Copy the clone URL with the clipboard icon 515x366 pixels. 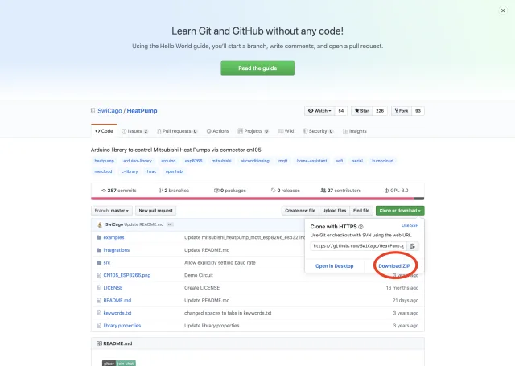click(x=413, y=245)
